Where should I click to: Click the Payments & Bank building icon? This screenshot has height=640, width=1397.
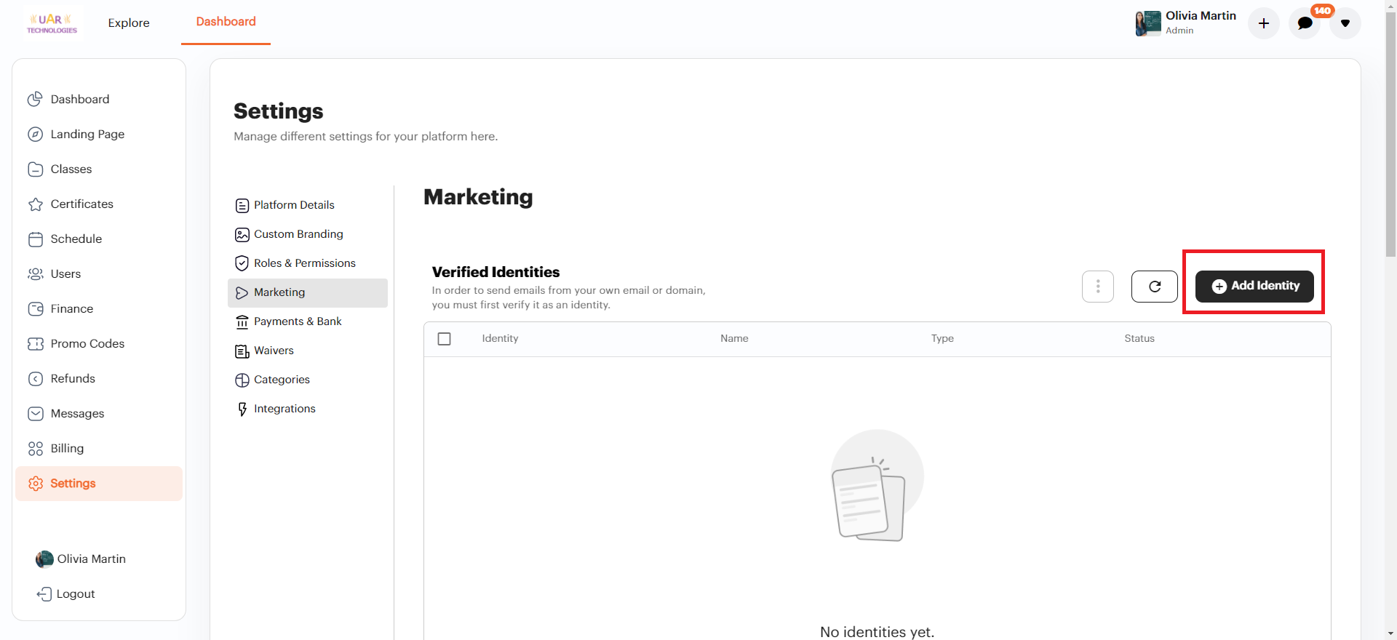pos(242,322)
